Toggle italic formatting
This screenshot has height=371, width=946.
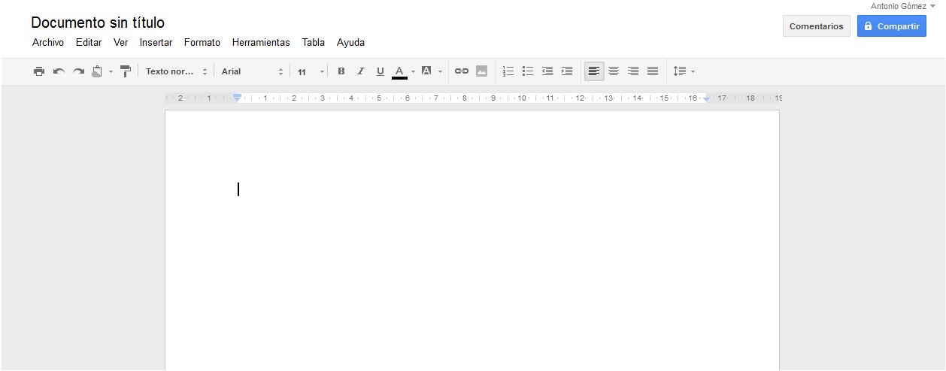(360, 71)
